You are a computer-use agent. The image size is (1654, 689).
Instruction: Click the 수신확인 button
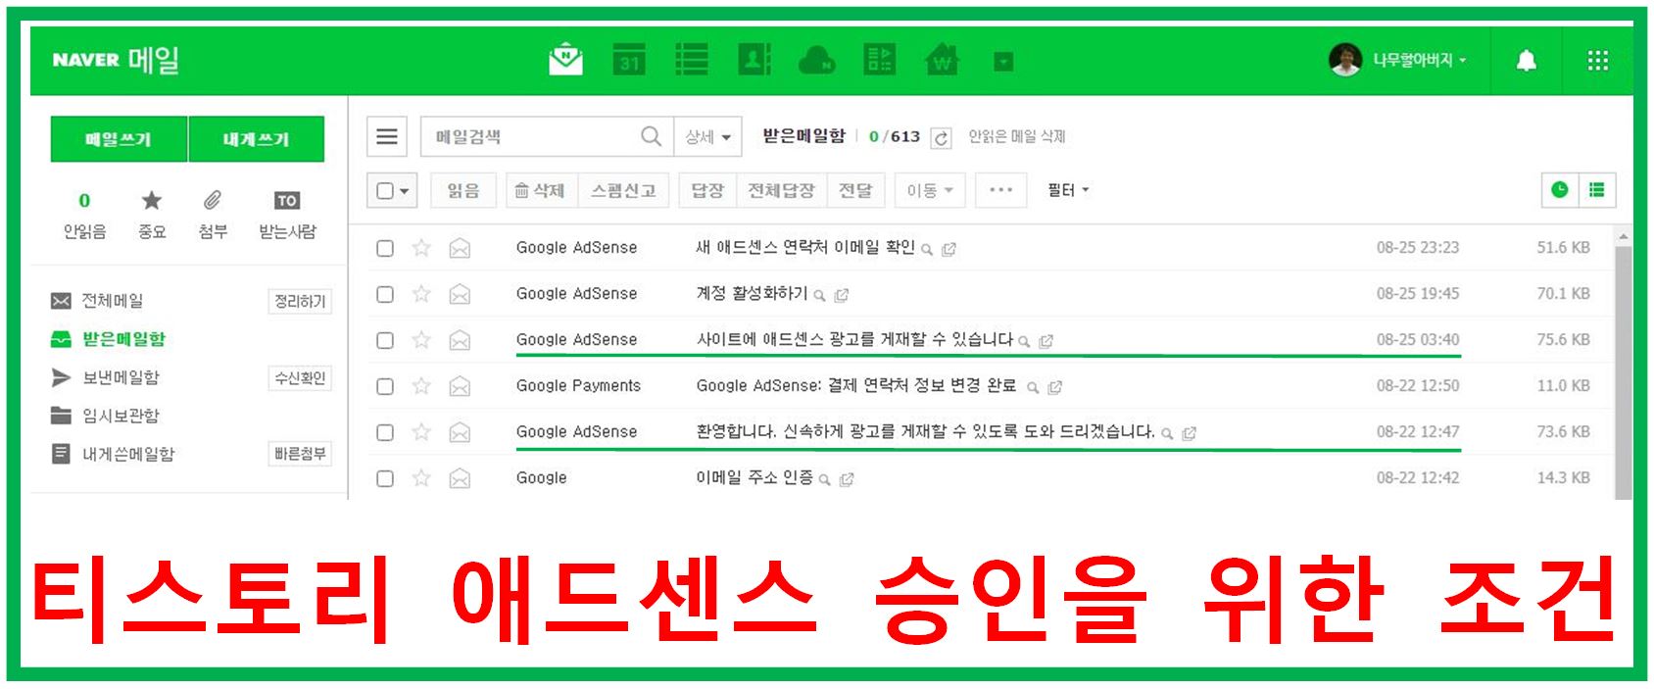tap(300, 377)
